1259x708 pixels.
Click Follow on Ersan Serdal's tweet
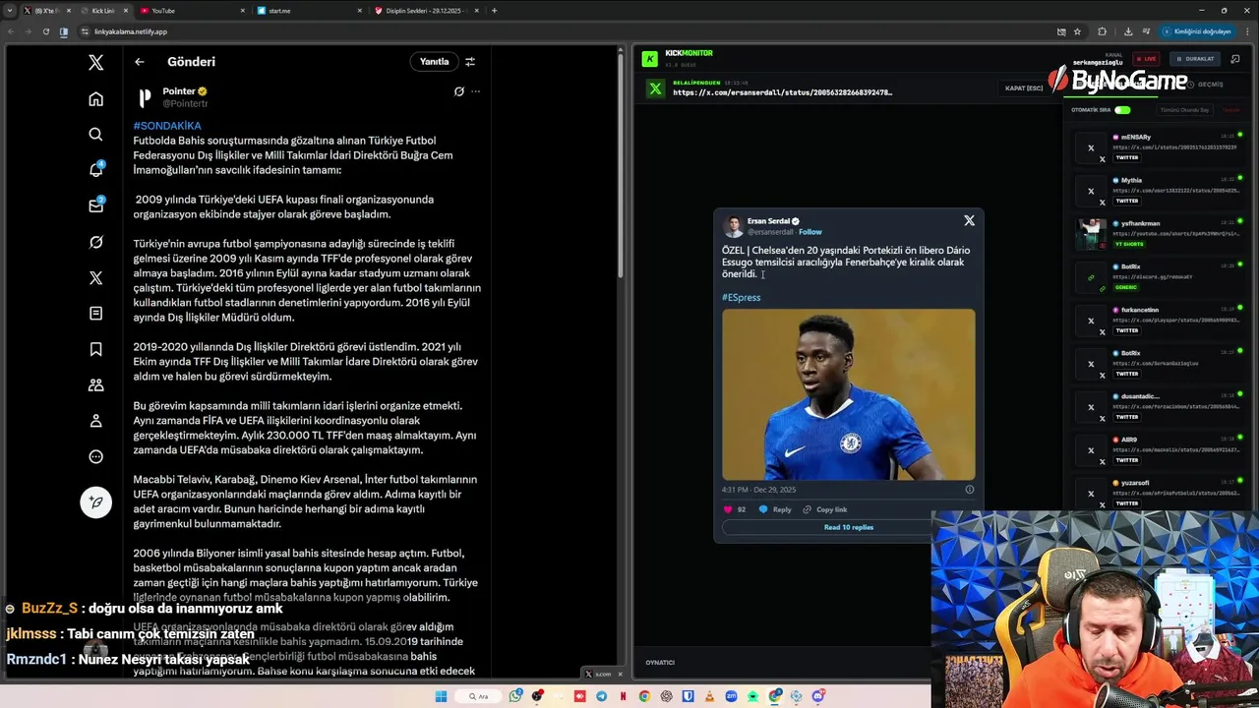click(810, 232)
